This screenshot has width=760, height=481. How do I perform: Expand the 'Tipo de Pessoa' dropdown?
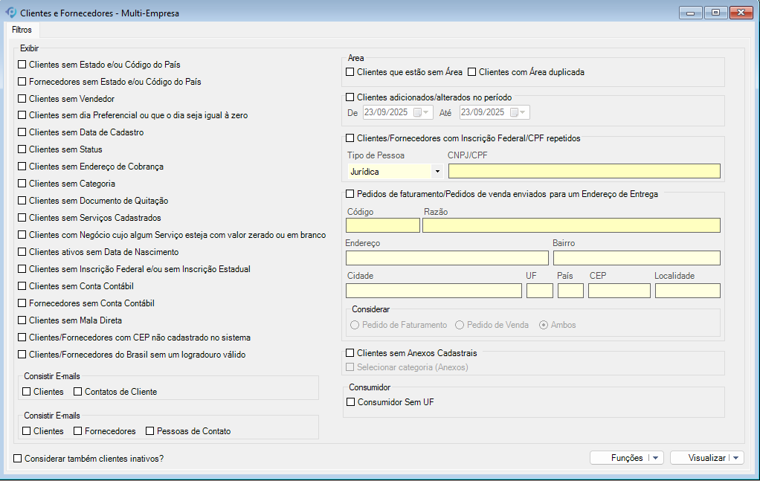click(x=437, y=172)
